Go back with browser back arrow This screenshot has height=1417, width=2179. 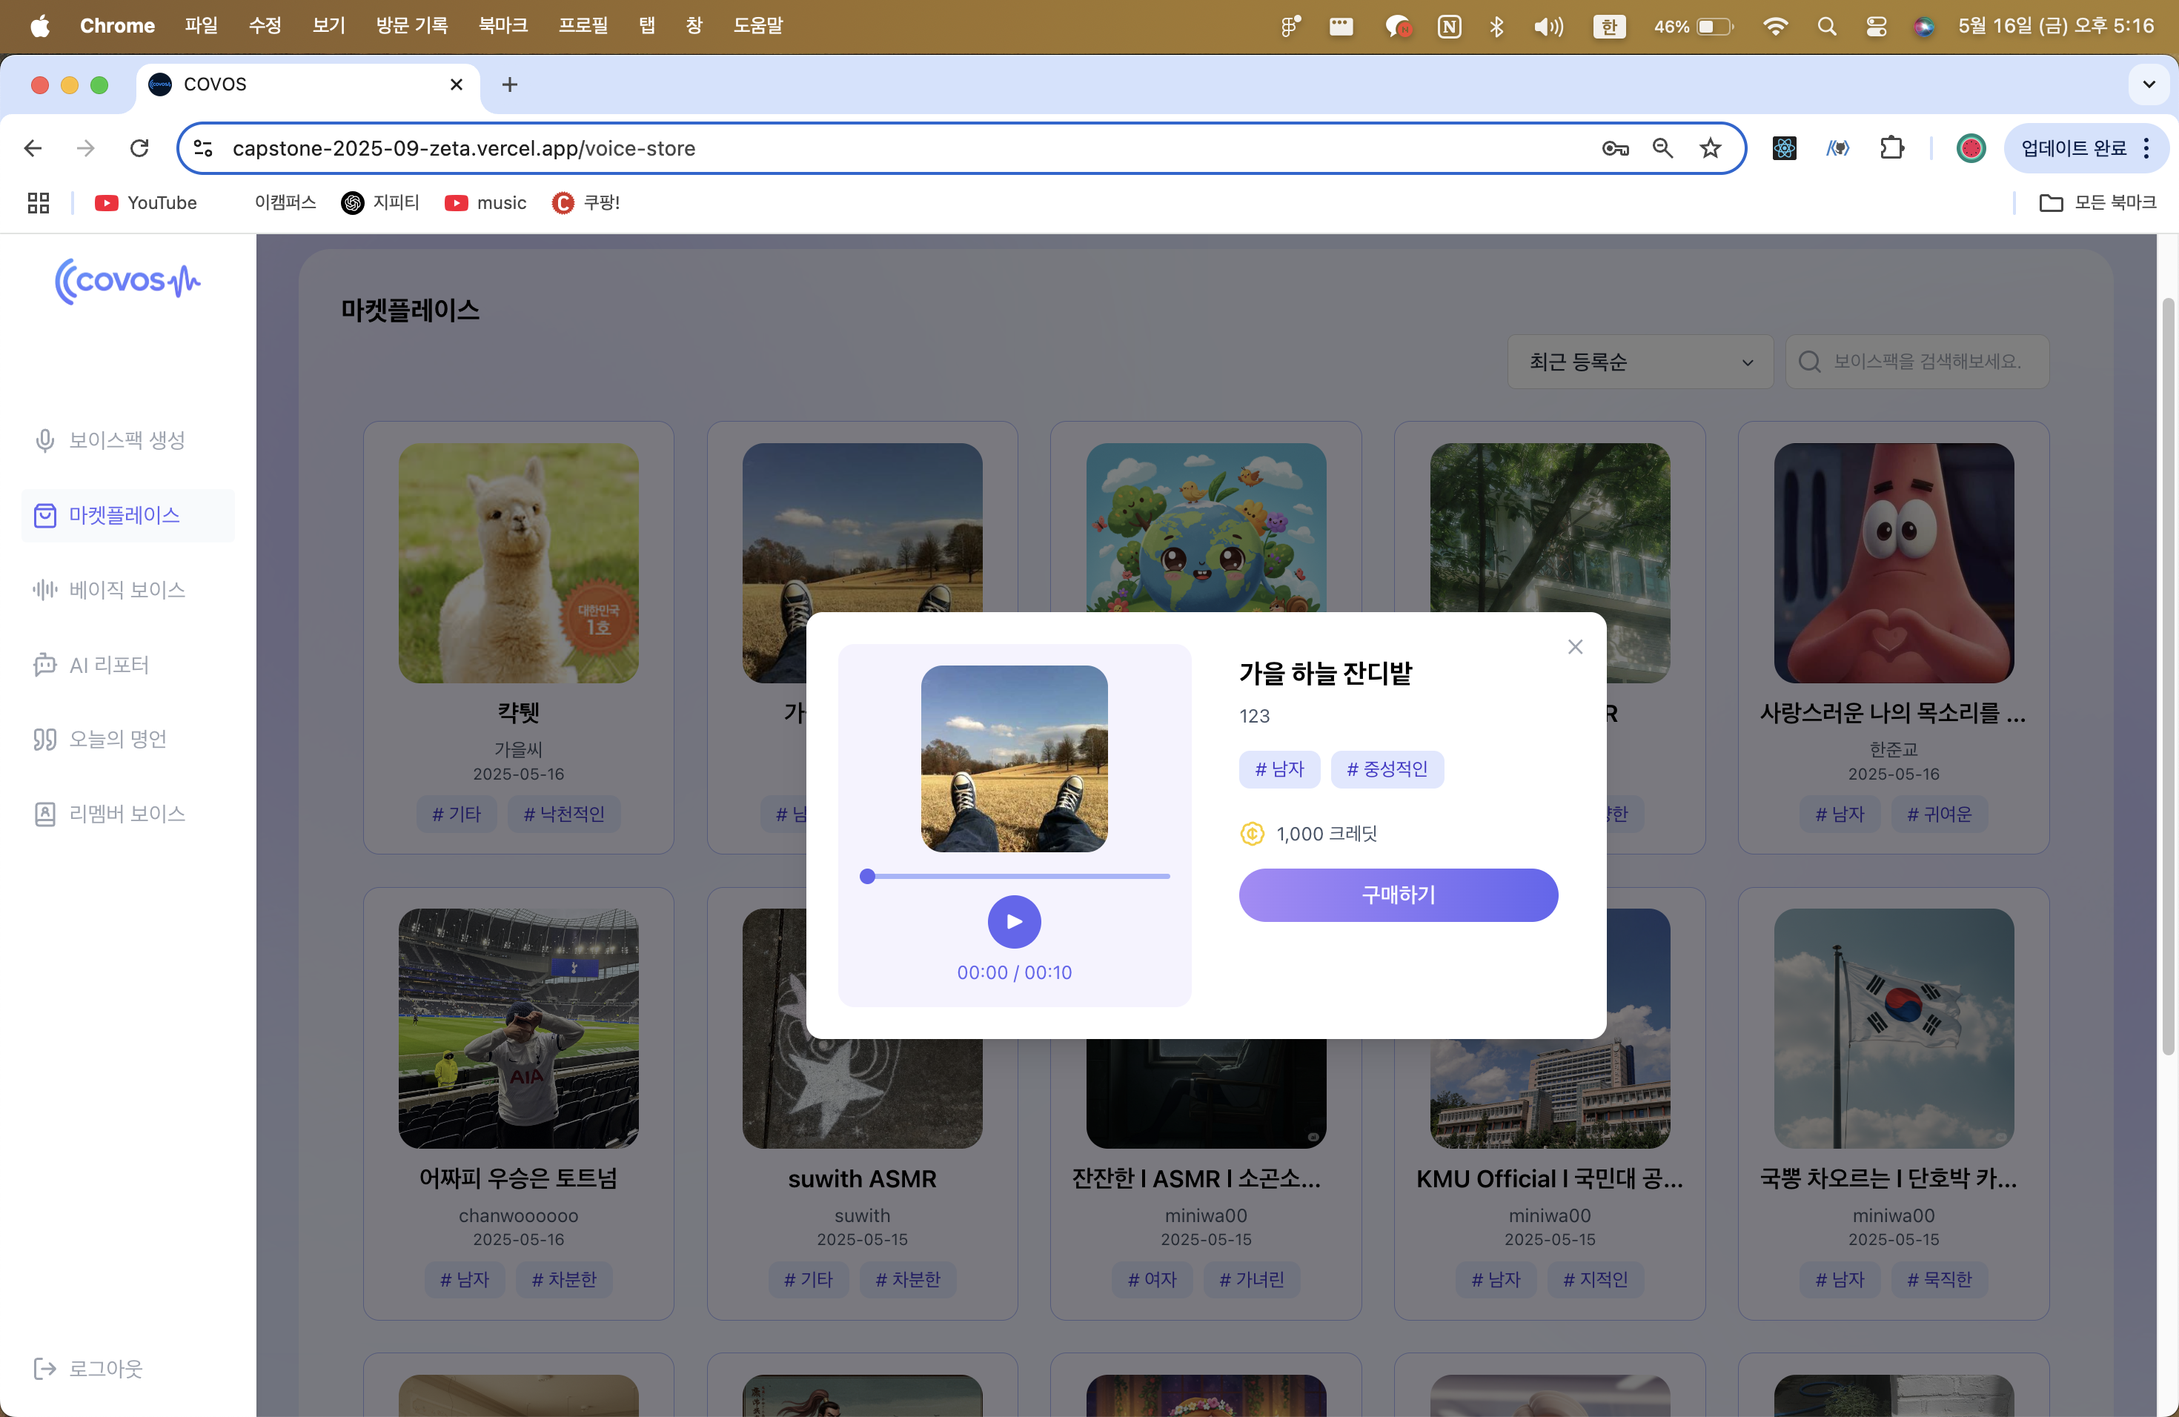click(33, 148)
